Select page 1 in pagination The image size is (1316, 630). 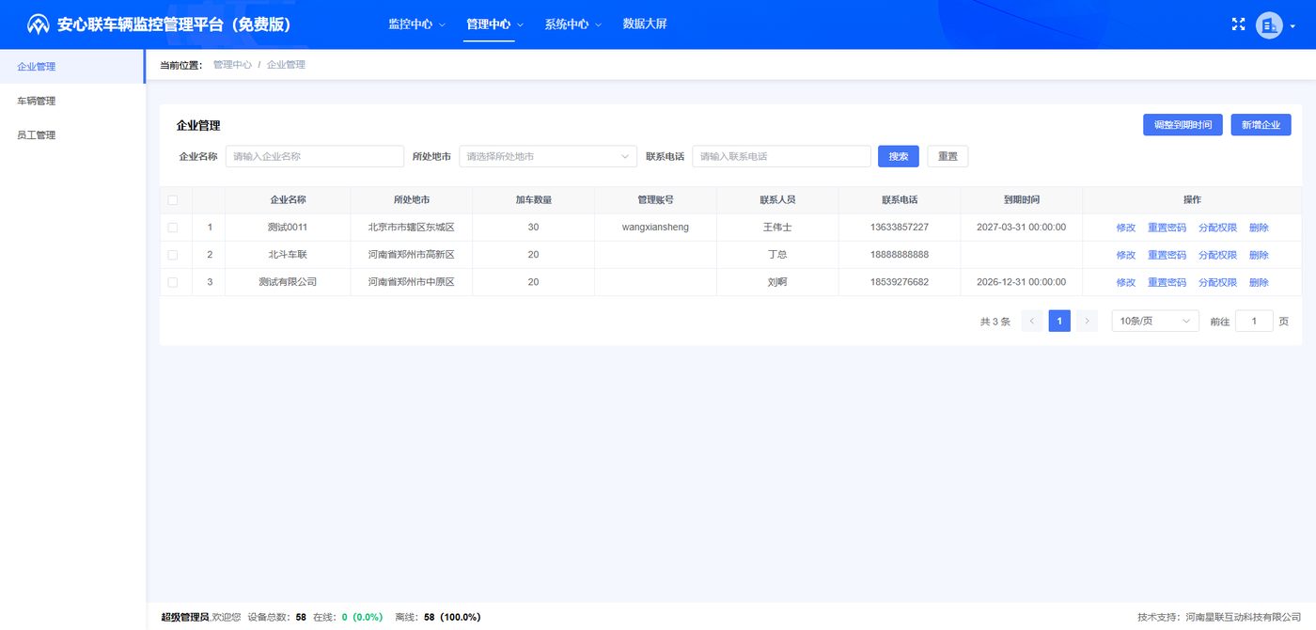[1059, 321]
